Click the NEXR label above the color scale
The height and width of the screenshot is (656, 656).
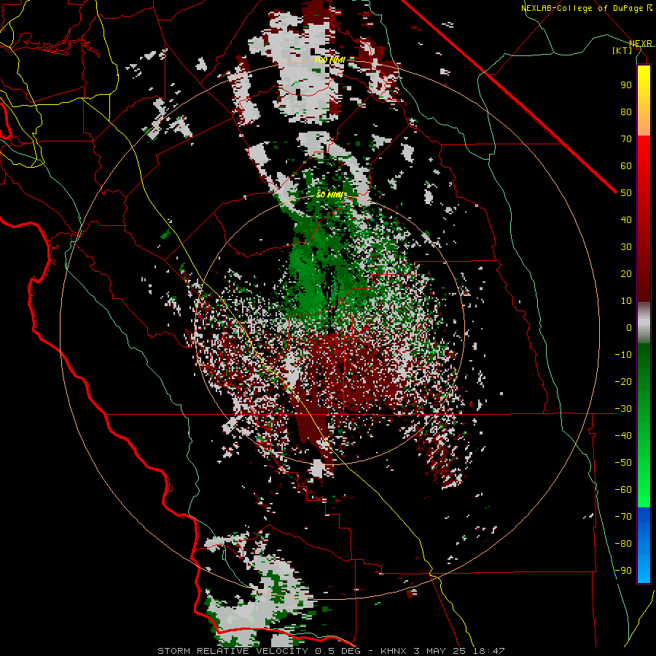pyautogui.click(x=640, y=44)
